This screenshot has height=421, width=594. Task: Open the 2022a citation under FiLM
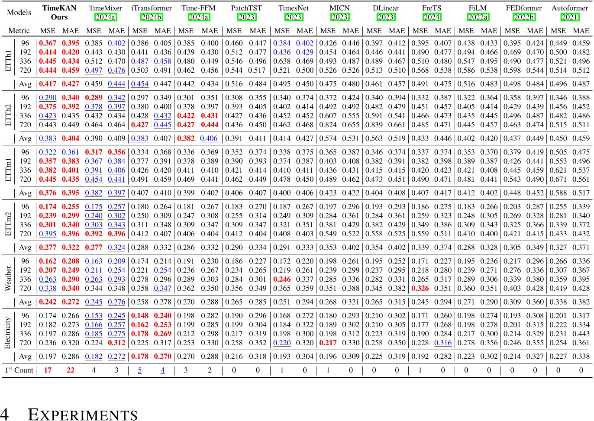click(478, 17)
